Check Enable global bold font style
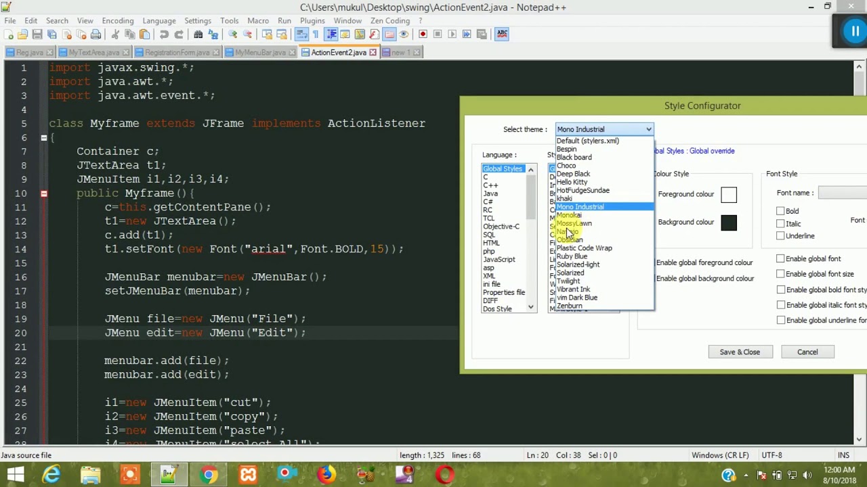This screenshot has width=867, height=487. 780,289
